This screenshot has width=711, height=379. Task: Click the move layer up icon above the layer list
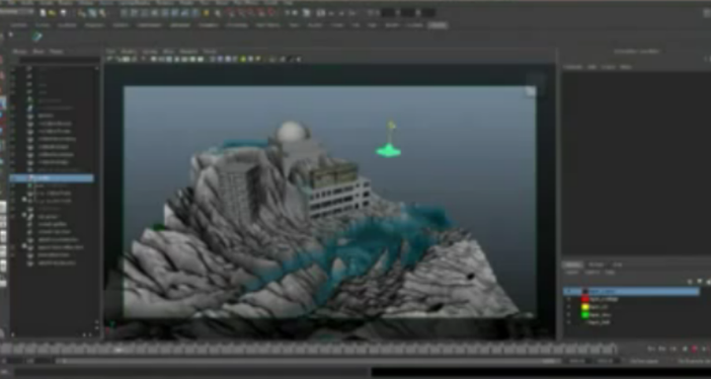pyautogui.click(x=690, y=281)
